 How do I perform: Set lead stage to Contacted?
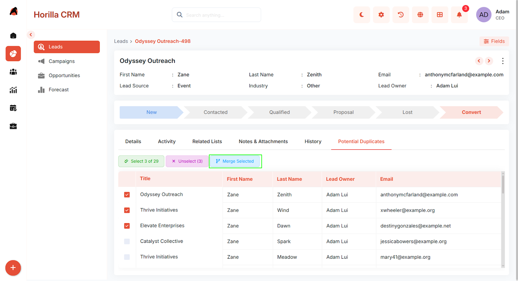216,112
